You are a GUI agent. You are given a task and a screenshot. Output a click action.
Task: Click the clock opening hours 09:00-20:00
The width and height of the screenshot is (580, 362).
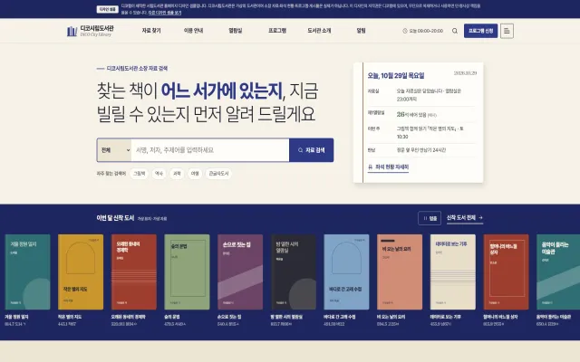423,31
